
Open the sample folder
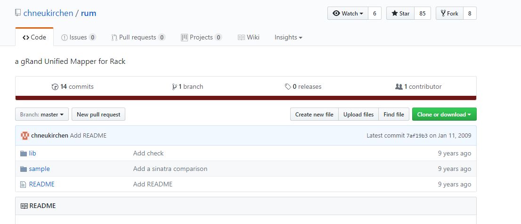(x=39, y=169)
